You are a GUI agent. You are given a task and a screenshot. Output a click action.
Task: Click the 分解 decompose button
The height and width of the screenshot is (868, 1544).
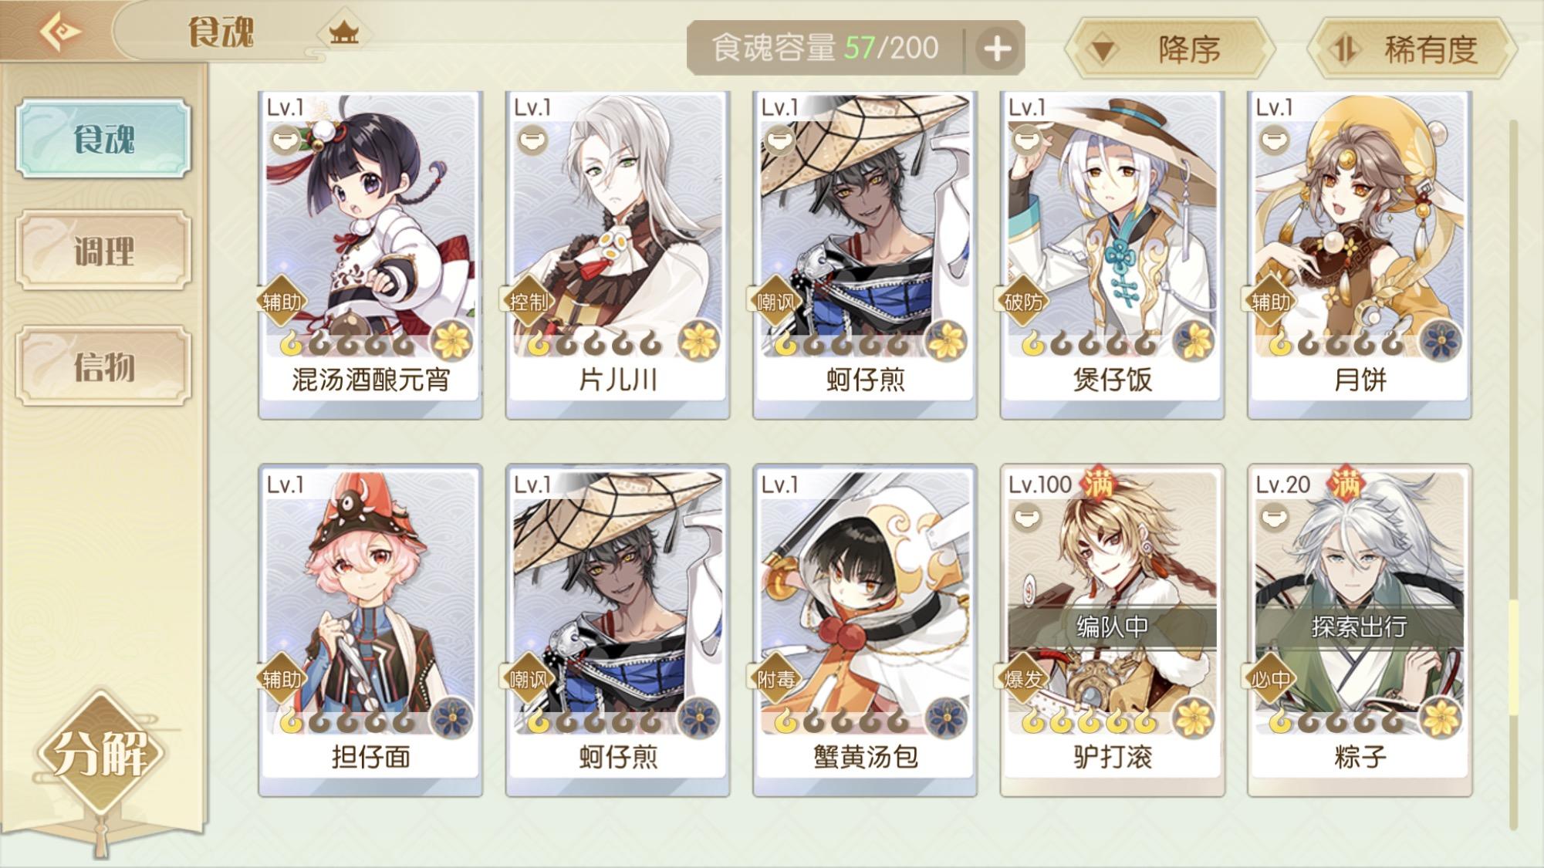(101, 754)
